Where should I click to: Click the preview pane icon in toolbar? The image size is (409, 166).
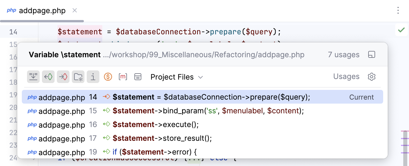coord(138,77)
